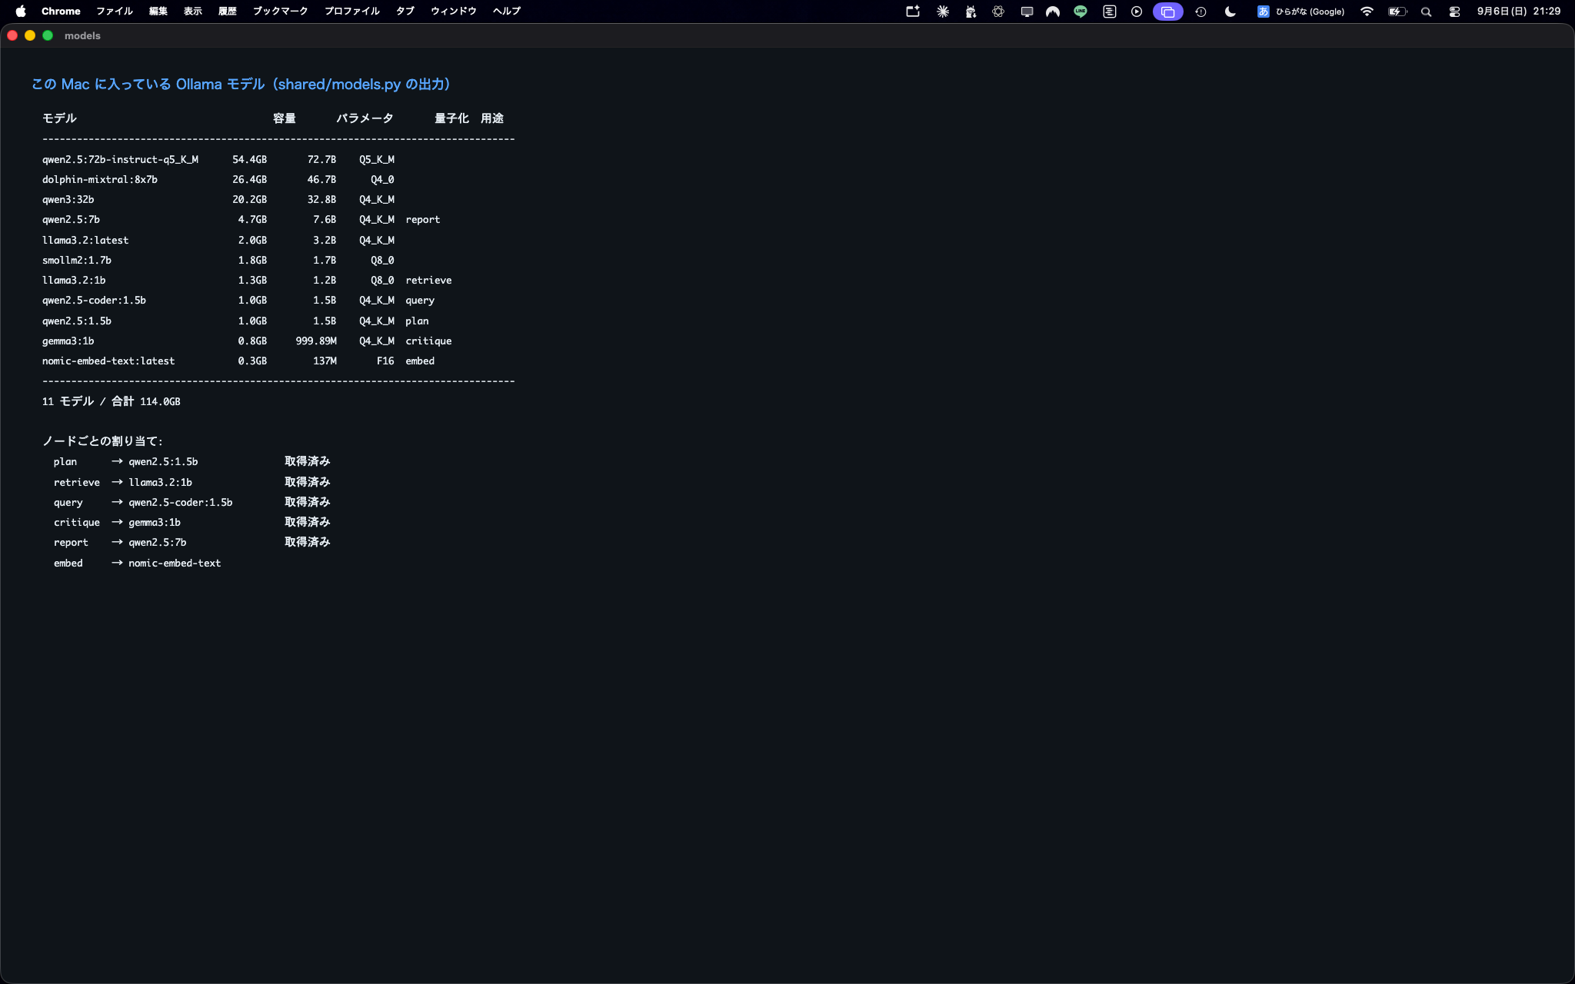Viewport: 1575px width, 984px height.
Task: Click the window title 'models'
Action: (x=82, y=36)
